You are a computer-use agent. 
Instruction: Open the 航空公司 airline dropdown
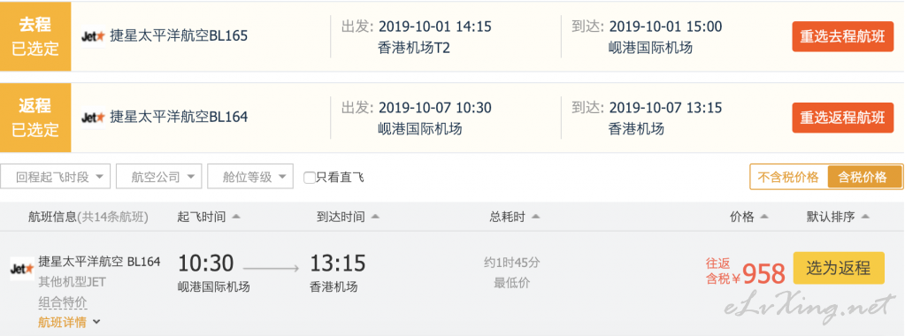coord(158,177)
